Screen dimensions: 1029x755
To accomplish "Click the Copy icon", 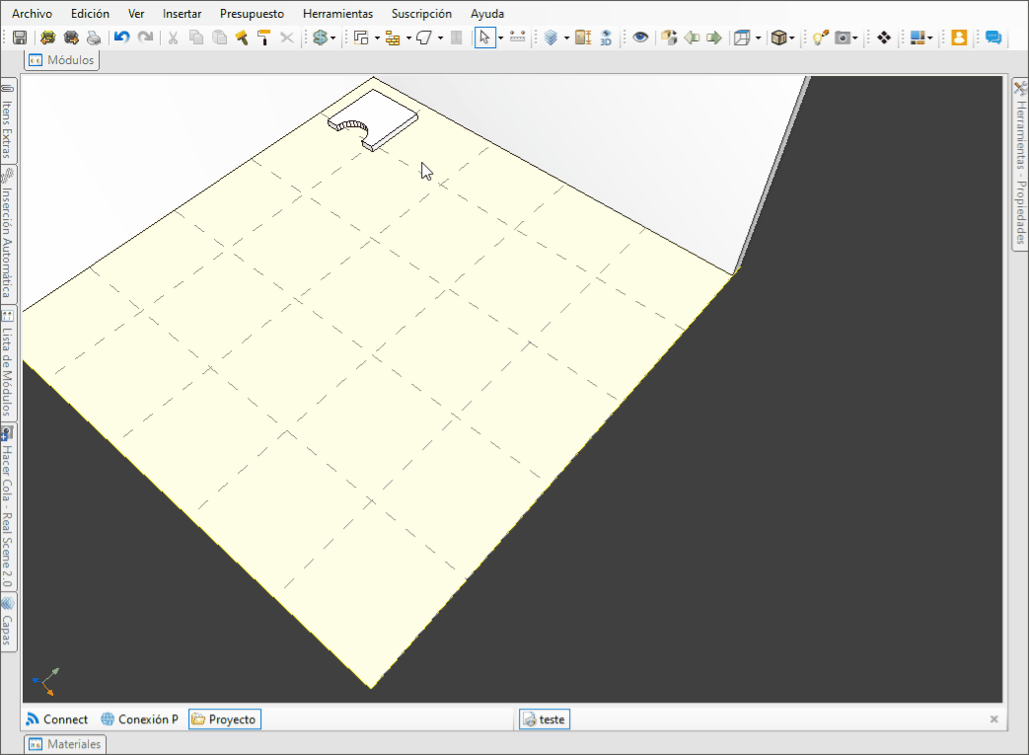I will point(196,38).
